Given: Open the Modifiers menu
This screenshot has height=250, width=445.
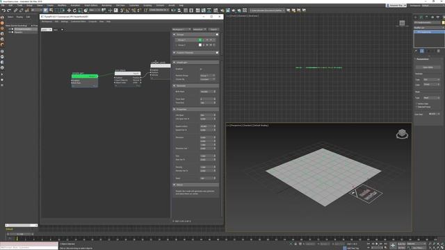Looking at the screenshot, I should pyautogui.click(x=62, y=6).
